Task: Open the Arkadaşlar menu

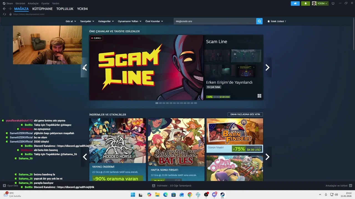Action: [x=33, y=3]
